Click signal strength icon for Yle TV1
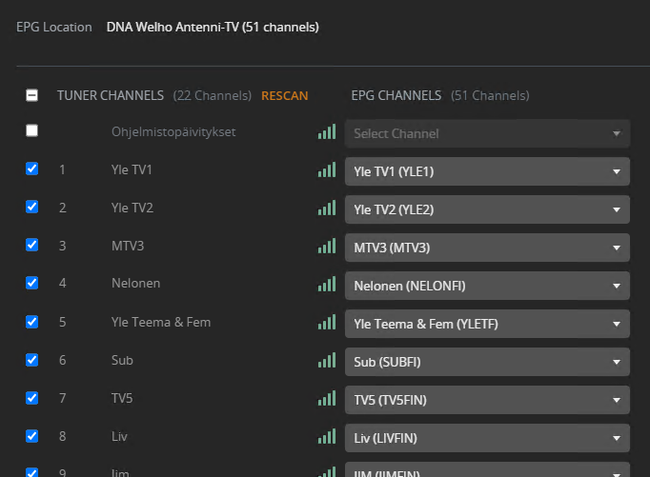 pos(327,170)
